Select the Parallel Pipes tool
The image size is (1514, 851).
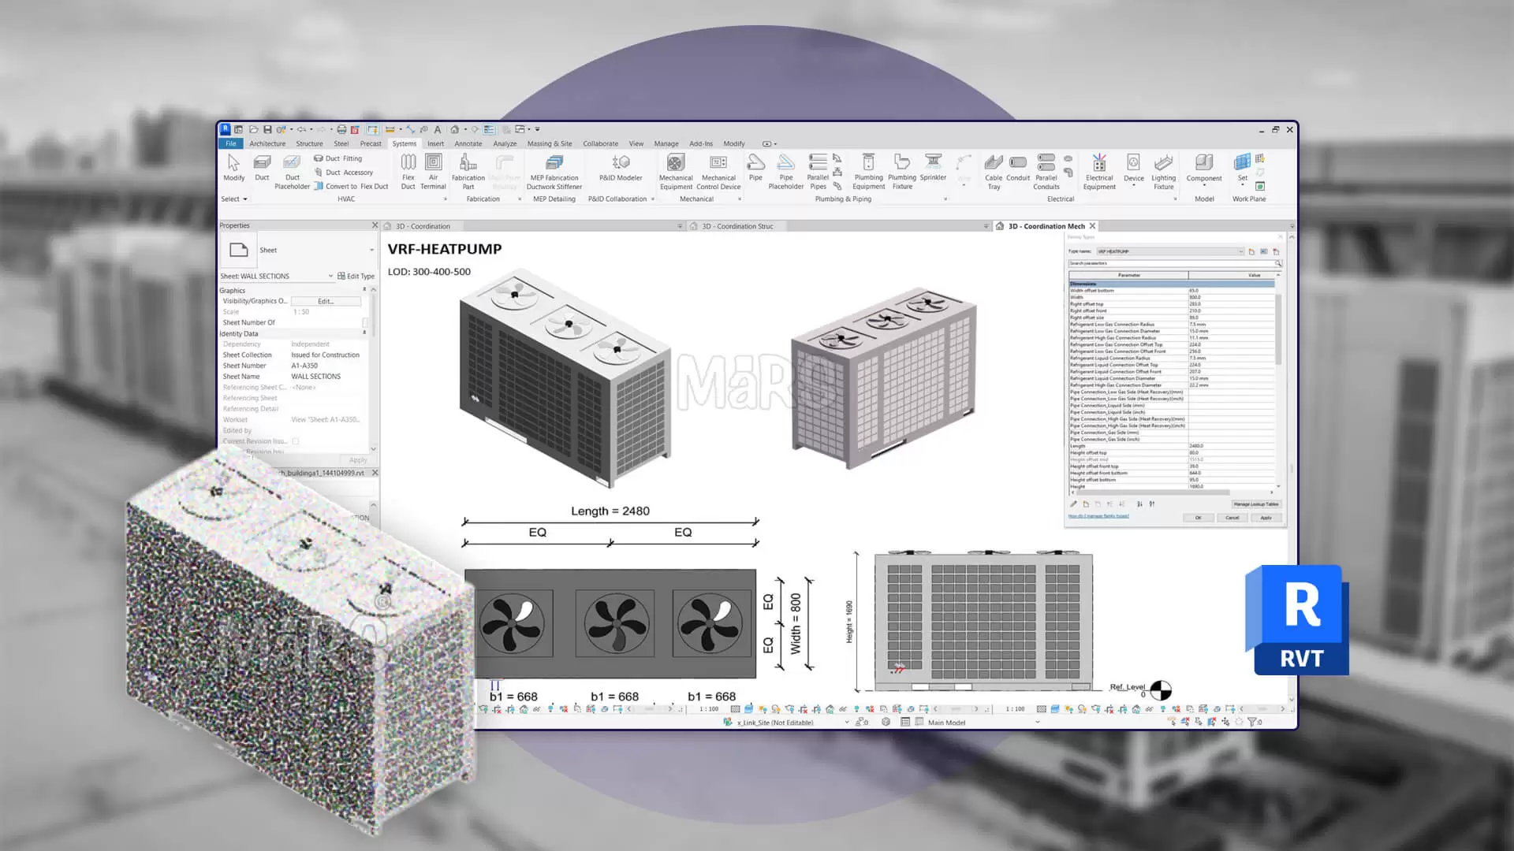(x=818, y=172)
